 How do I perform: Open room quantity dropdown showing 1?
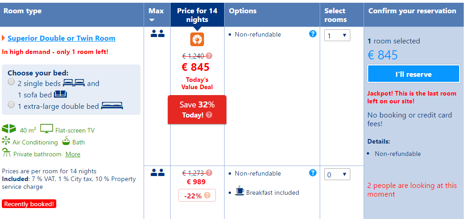point(337,36)
